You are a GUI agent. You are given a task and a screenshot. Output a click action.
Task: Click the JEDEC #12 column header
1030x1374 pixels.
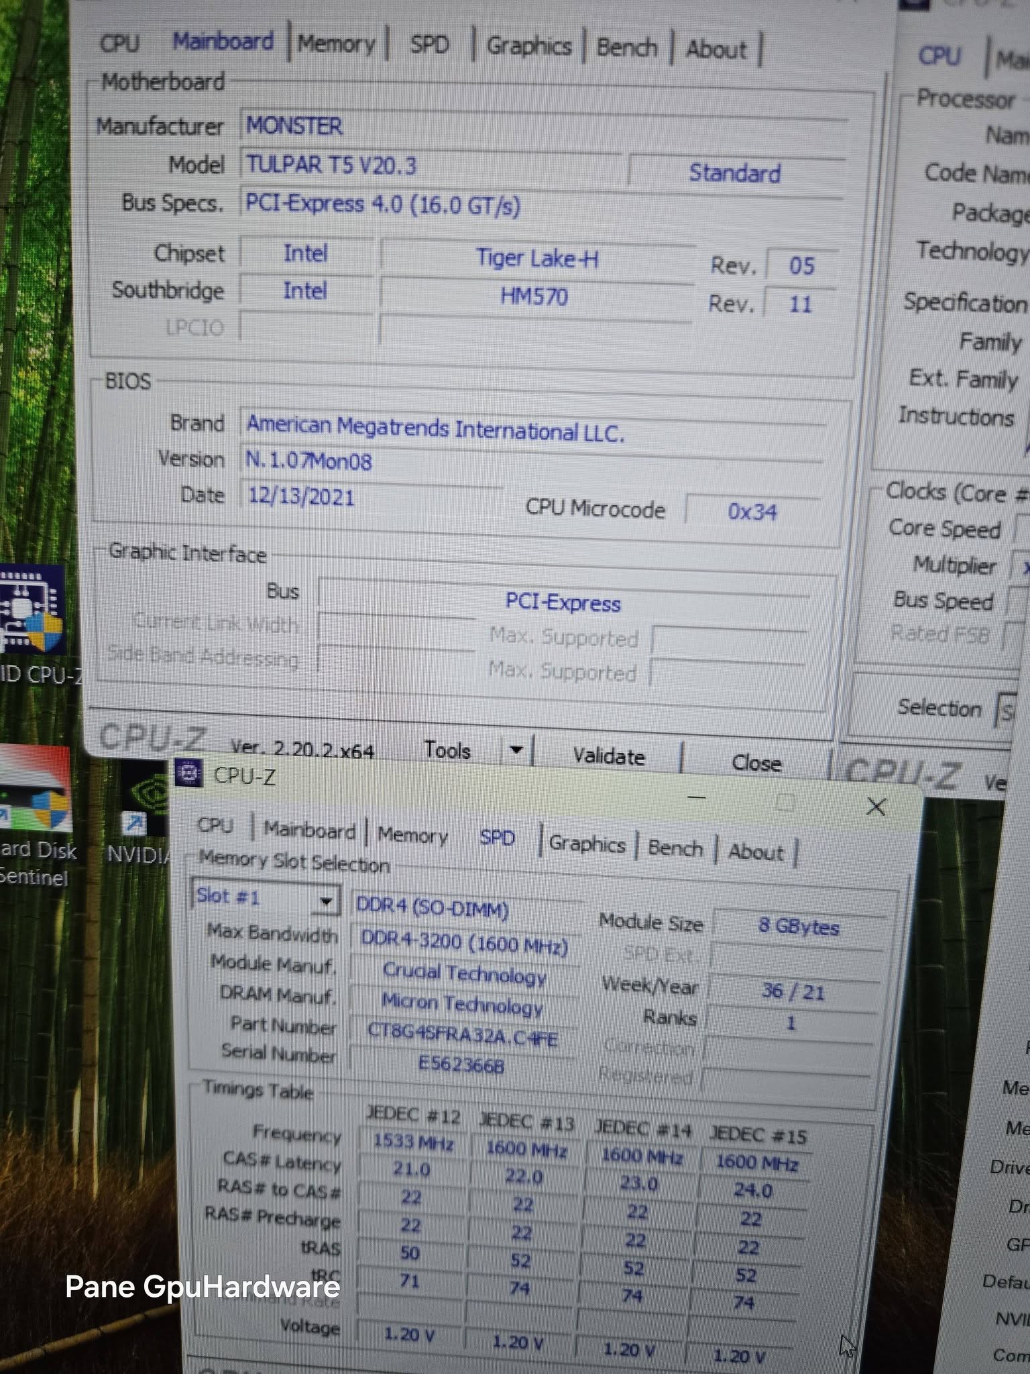coord(413,1116)
